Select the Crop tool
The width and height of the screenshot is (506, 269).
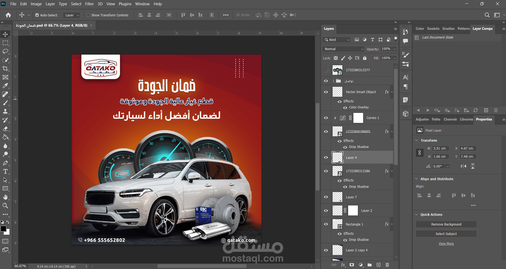[5, 69]
